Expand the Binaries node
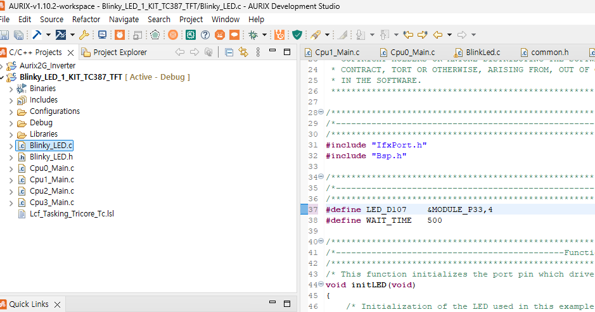 point(11,89)
